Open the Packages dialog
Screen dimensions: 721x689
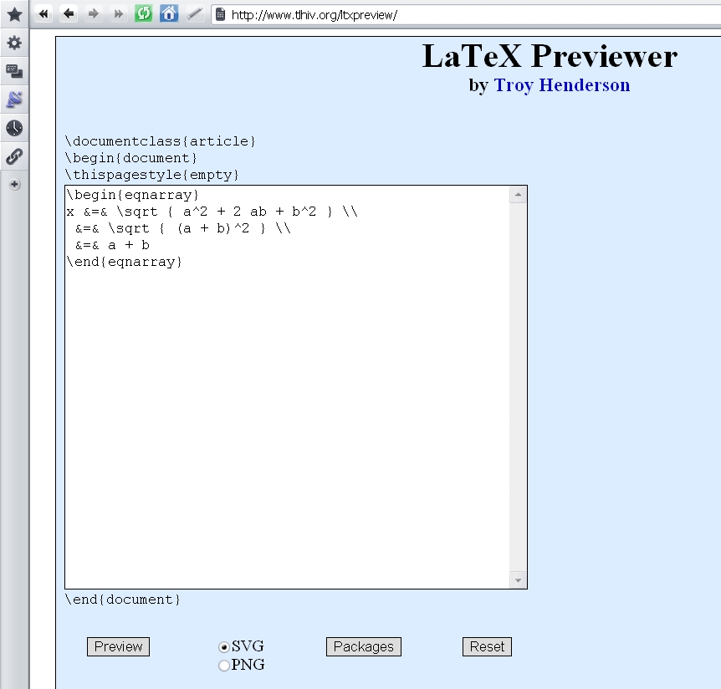point(363,646)
